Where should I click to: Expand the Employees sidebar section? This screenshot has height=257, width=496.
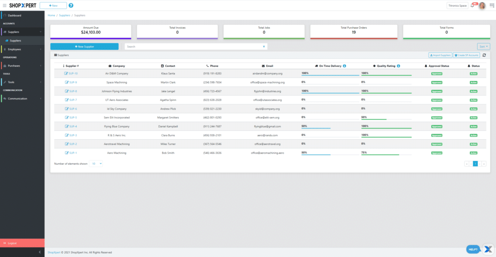[x=22, y=49]
